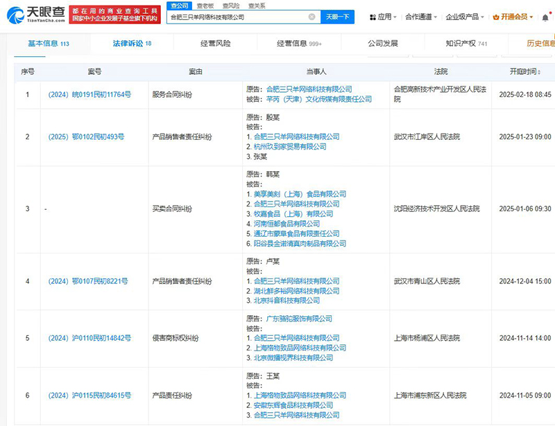The height and width of the screenshot is (426, 555).
Task: Open case (2024) 沪0110民初14842号
Action: 89,338
